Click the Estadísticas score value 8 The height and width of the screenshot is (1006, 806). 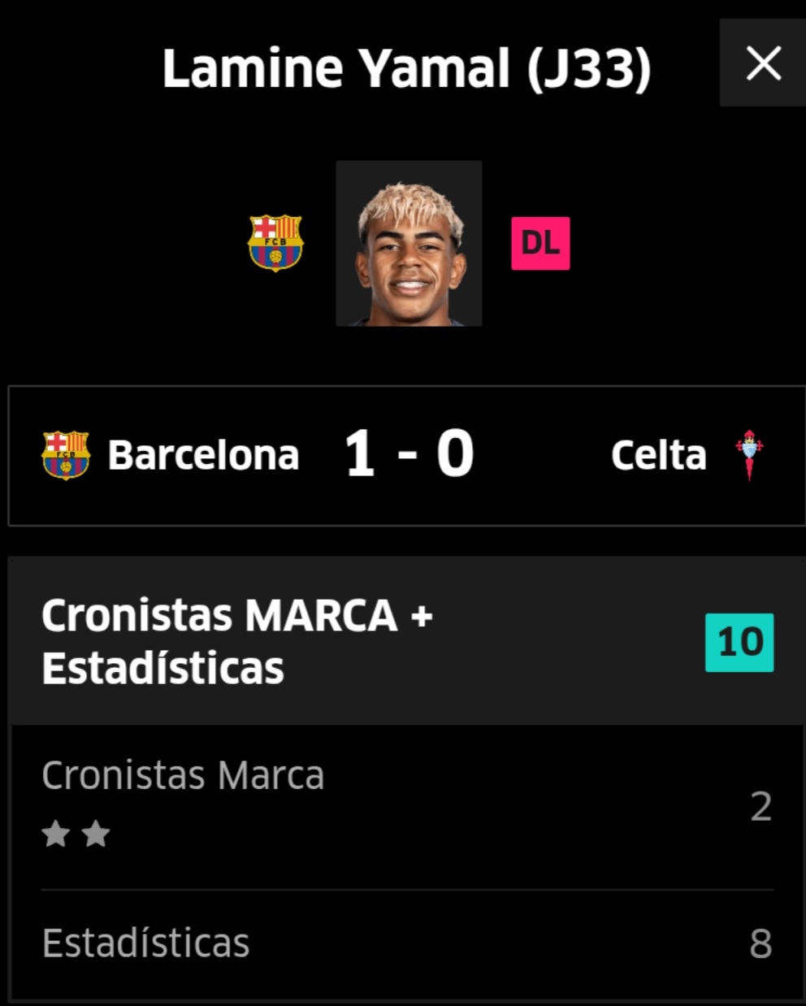(760, 943)
